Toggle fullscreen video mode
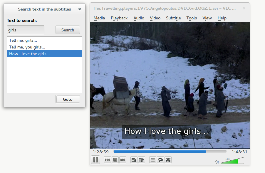This screenshot has width=265, height=173. click(134, 160)
